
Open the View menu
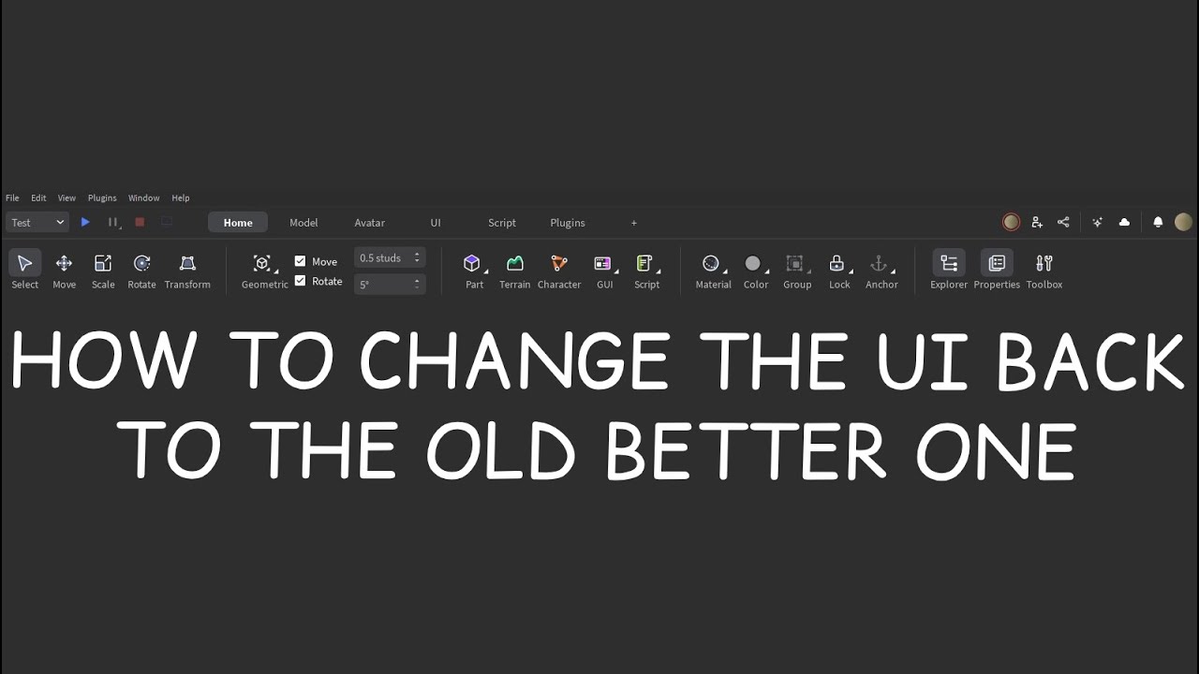coord(67,198)
